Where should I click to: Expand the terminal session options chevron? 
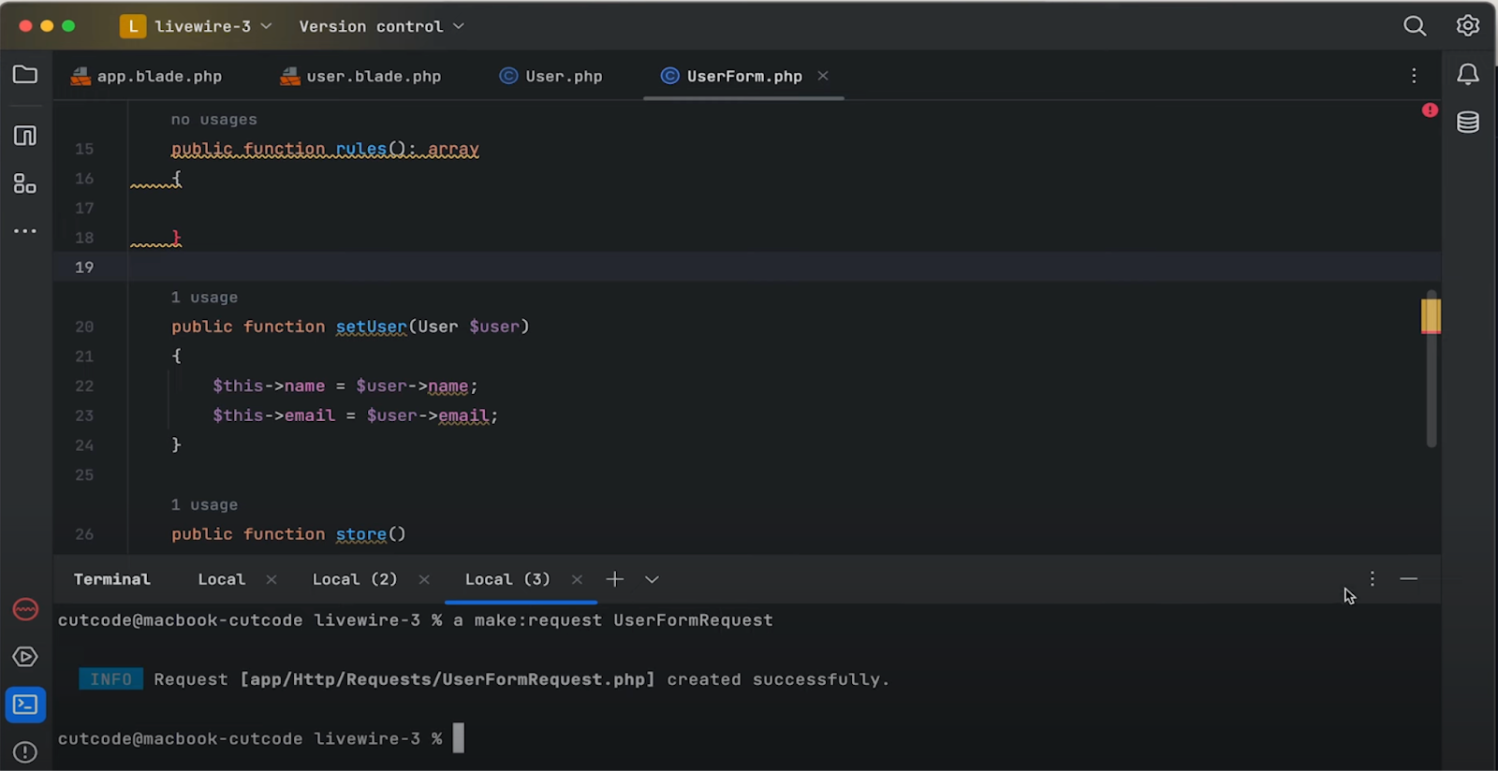(652, 579)
